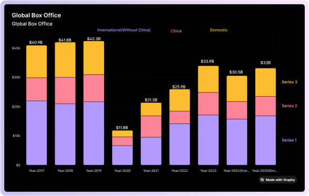Click the Series 2 label

click(289, 105)
